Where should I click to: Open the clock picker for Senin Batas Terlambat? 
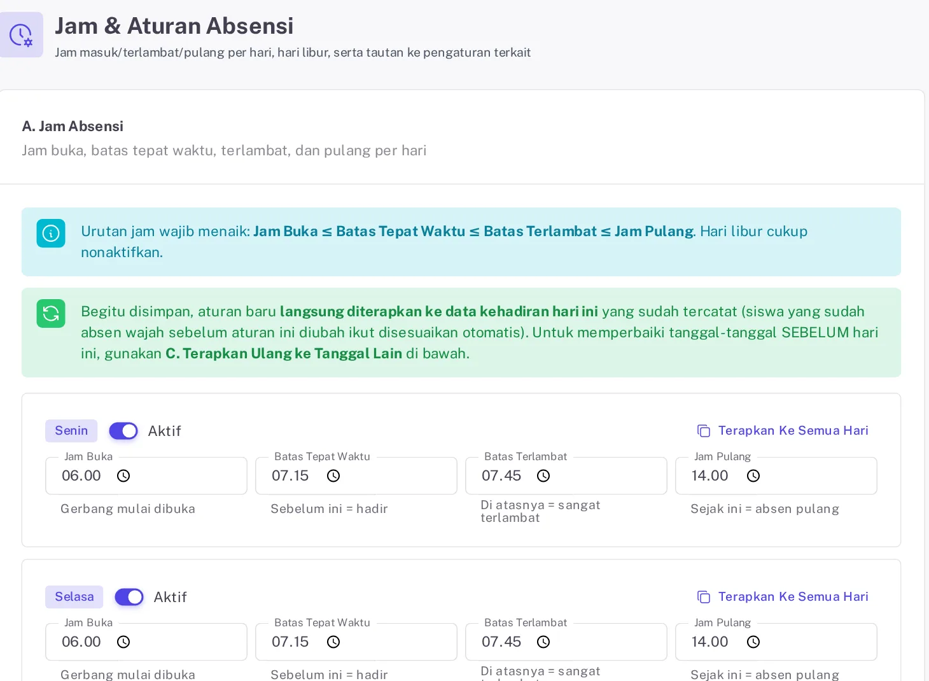(x=543, y=476)
